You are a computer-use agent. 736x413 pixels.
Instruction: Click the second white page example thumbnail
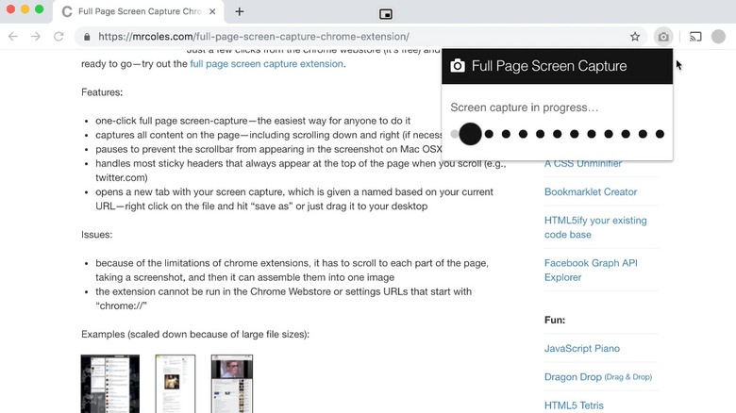pyautogui.click(x=176, y=384)
